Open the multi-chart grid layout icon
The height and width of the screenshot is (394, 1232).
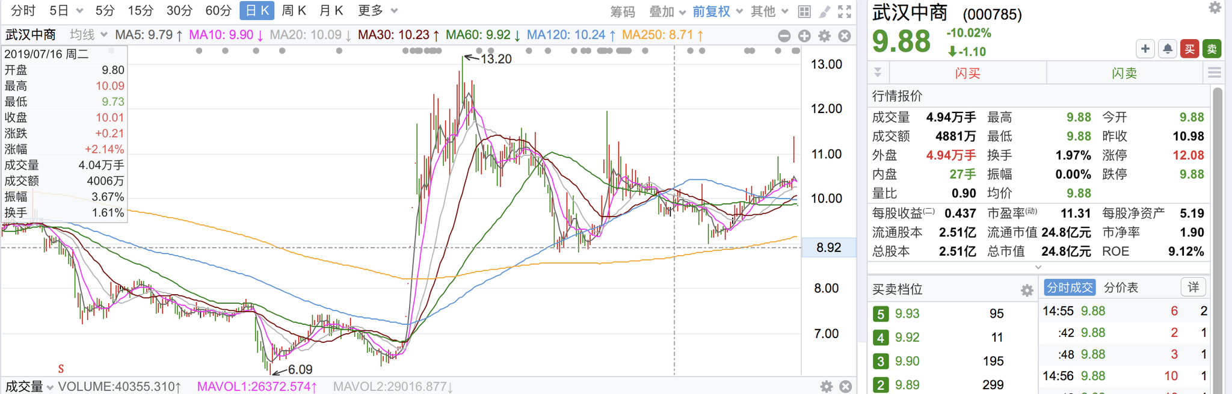804,11
